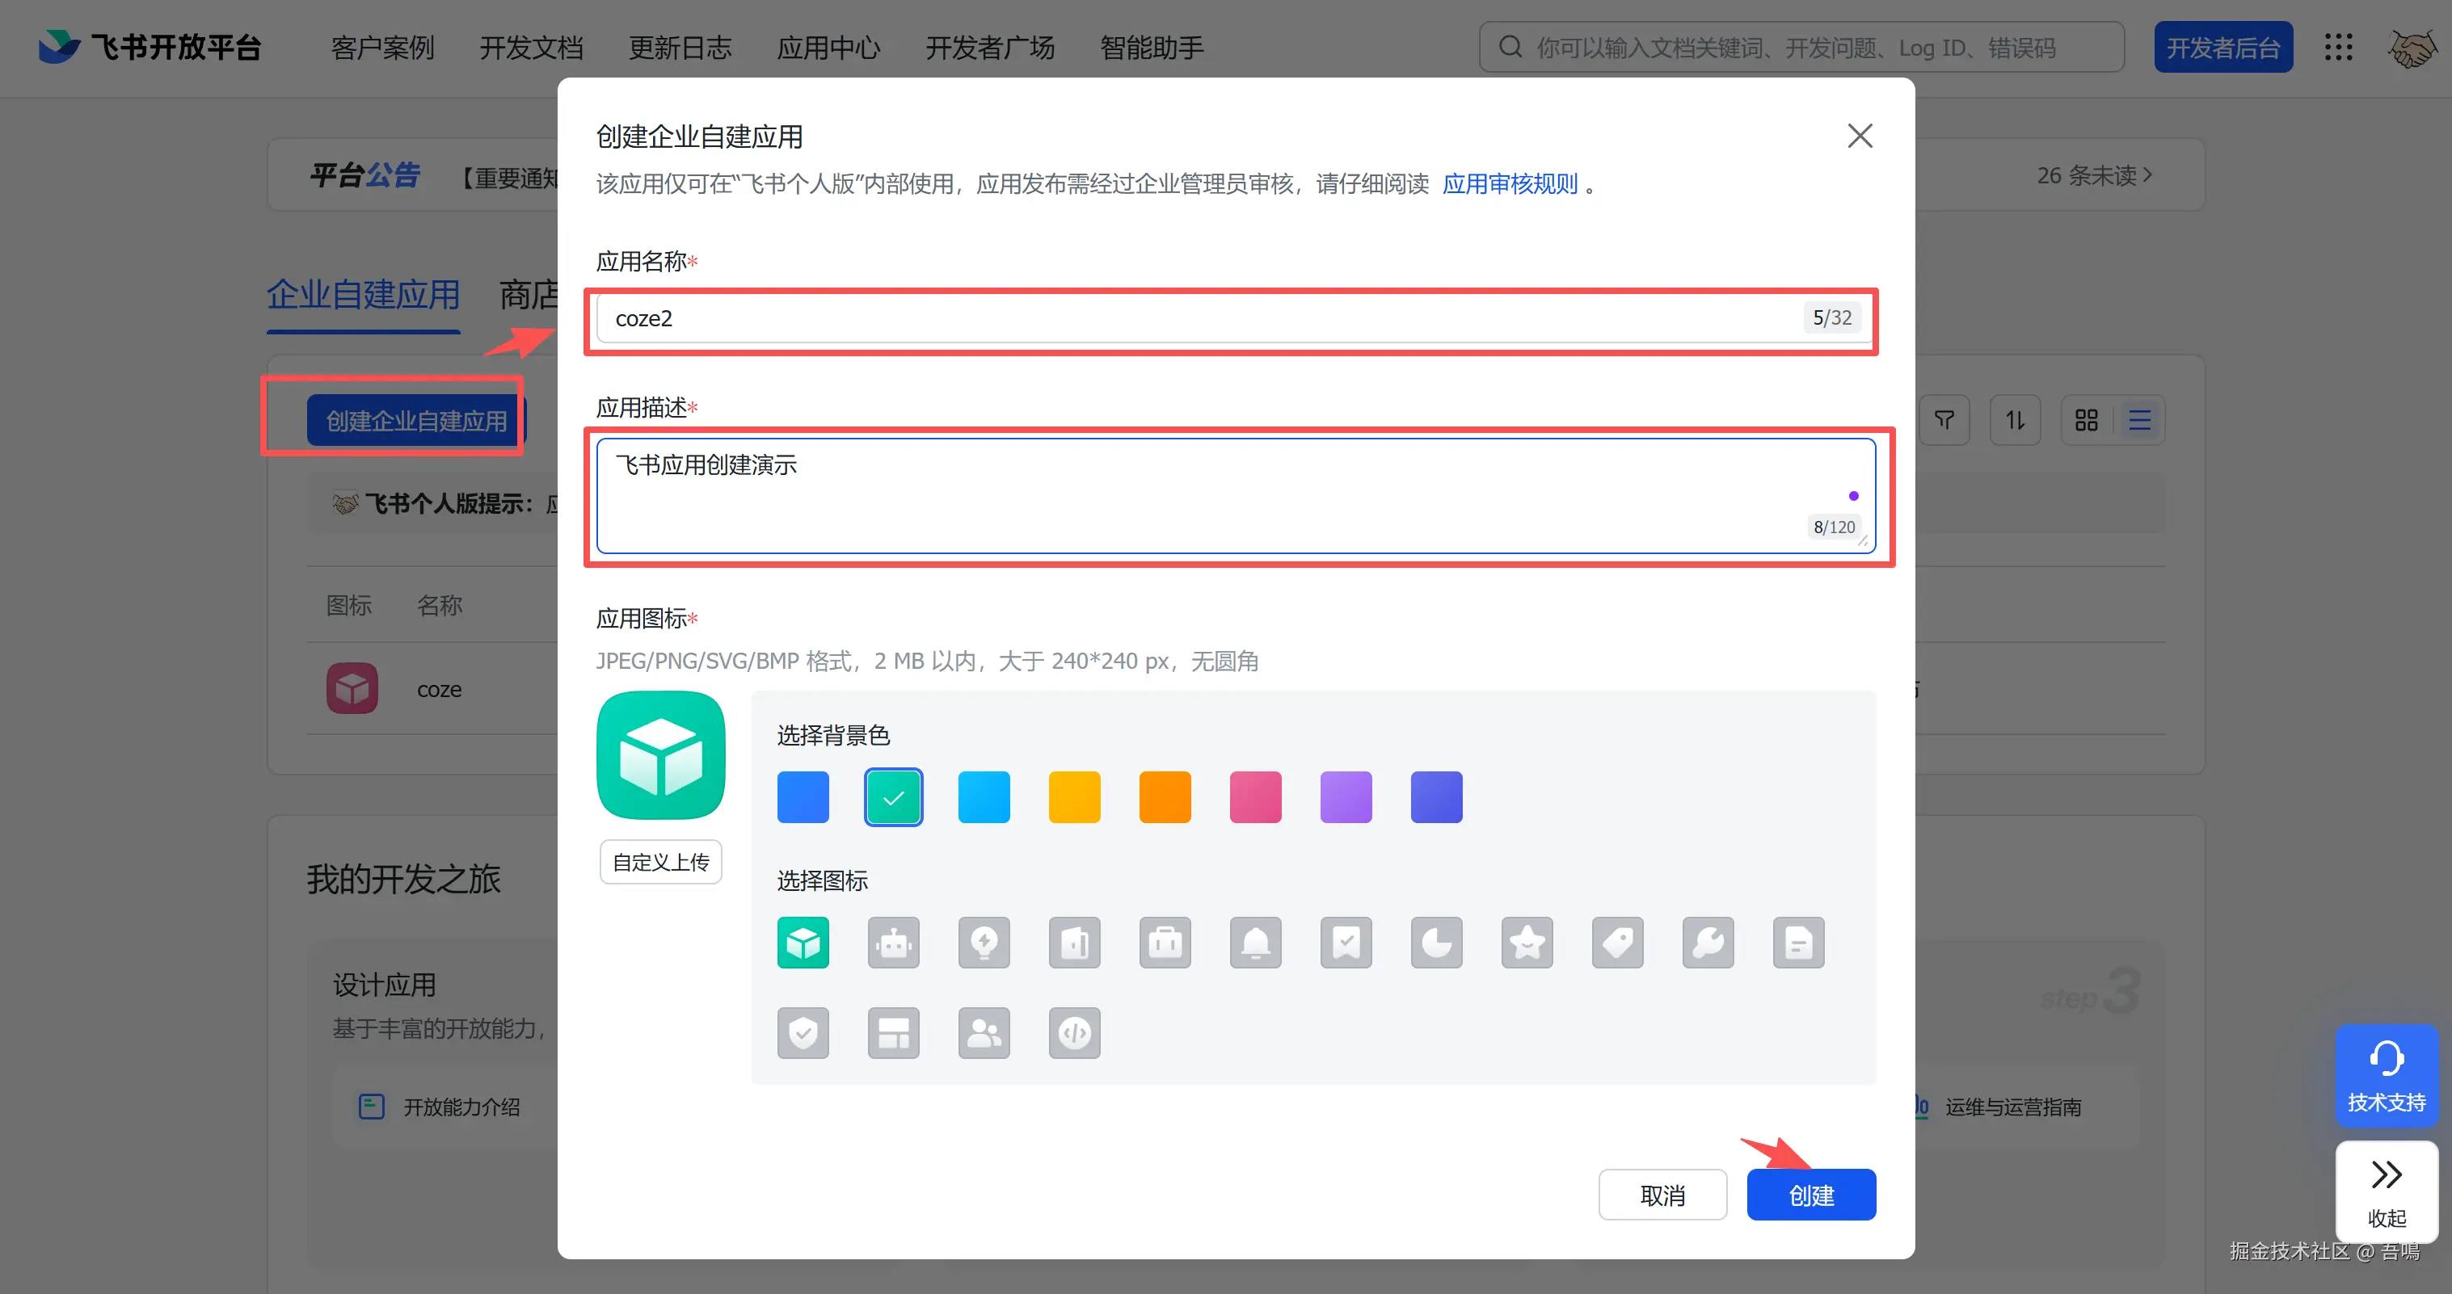This screenshot has height=1294, width=2452.
Task: Select the bell notification icon
Action: tap(1254, 943)
